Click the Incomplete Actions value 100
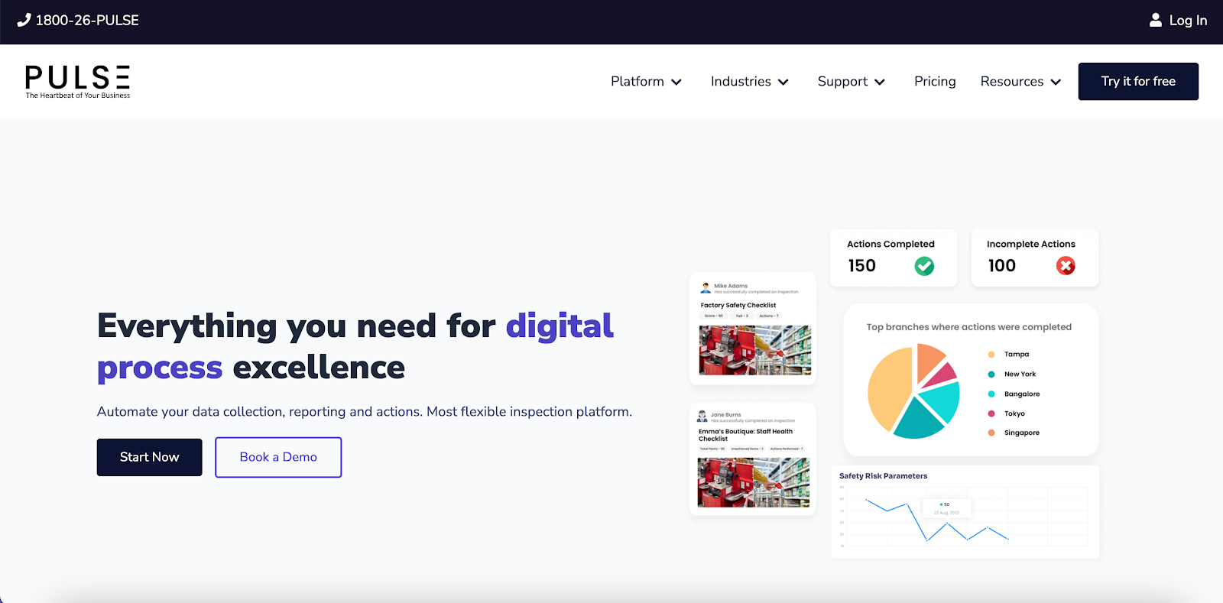 pos(1002,266)
